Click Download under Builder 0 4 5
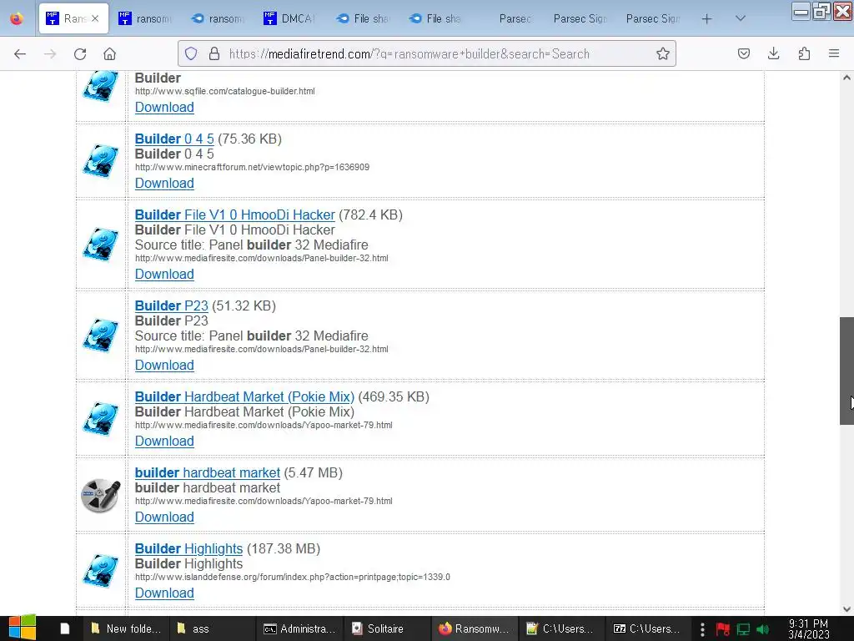The image size is (854, 641). (x=164, y=183)
